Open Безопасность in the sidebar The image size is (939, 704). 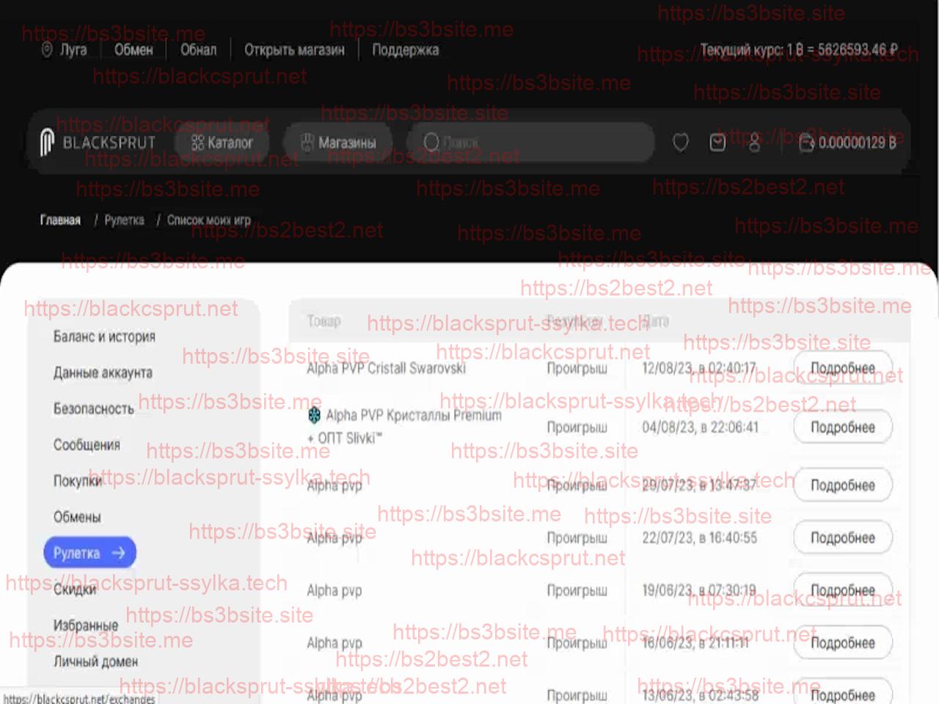(93, 408)
